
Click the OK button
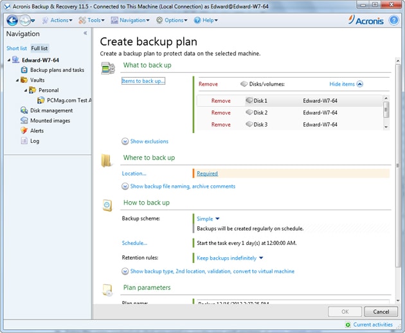[345, 312]
